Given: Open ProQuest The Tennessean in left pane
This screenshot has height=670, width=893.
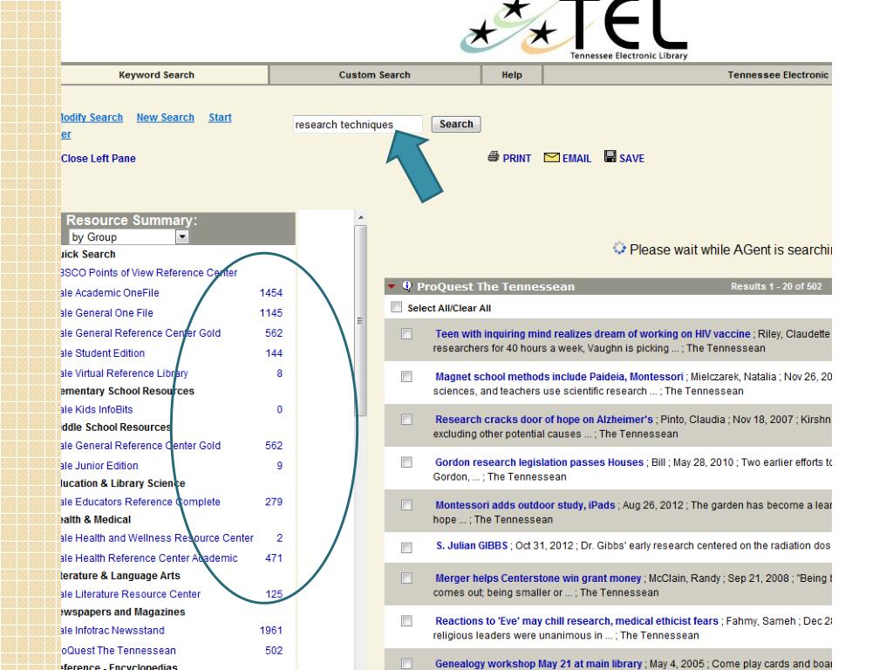Looking at the screenshot, I should coord(119,651).
